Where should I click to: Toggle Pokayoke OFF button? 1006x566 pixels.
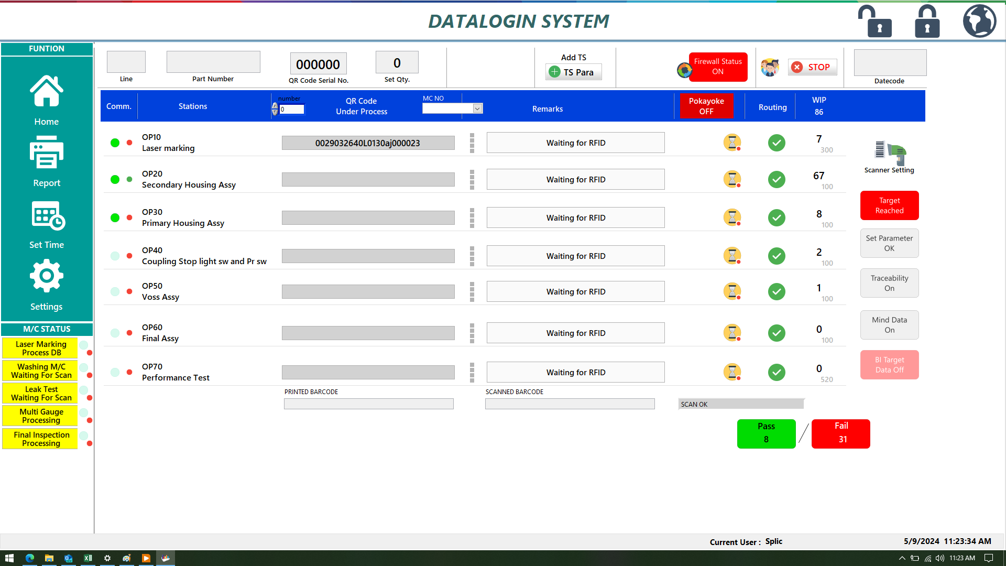(x=706, y=106)
